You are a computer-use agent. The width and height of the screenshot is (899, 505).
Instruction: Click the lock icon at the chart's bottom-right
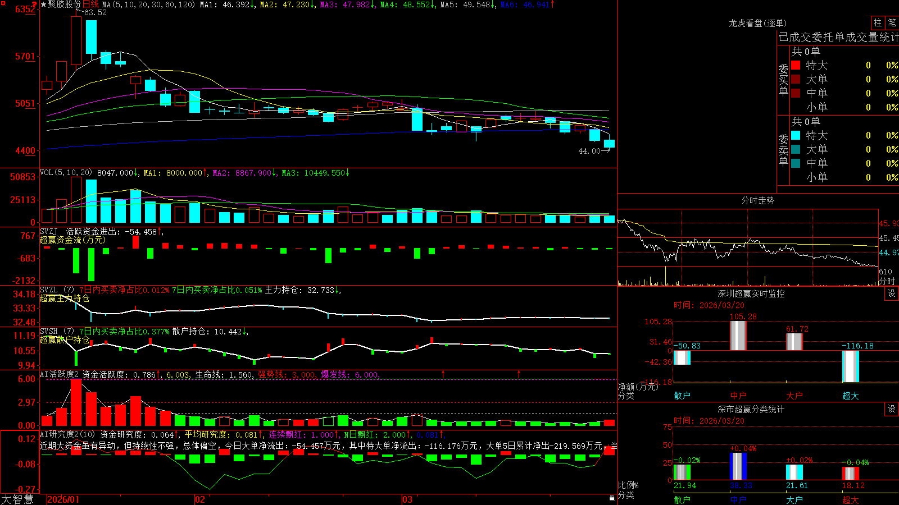click(x=612, y=498)
